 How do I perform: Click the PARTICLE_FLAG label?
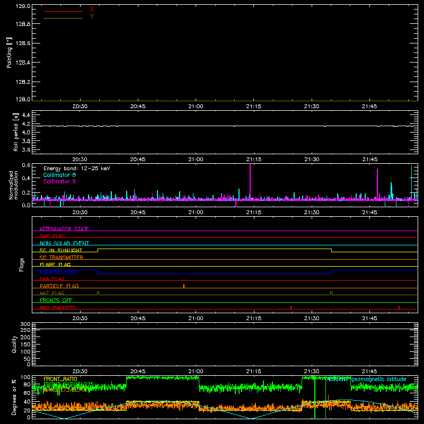tap(59, 286)
